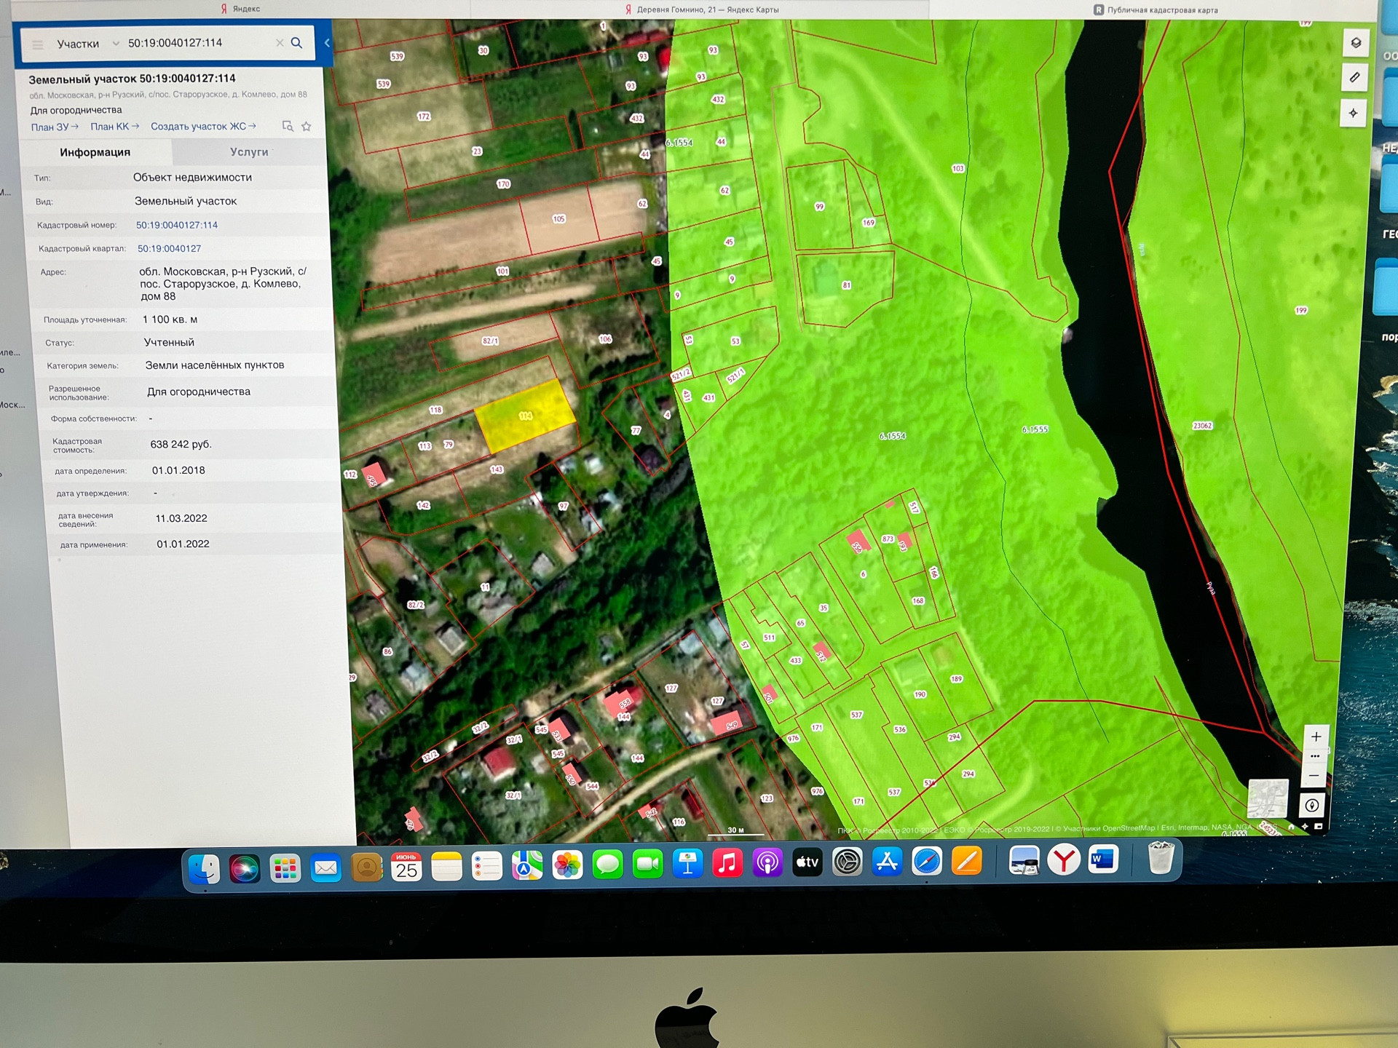Reset map orientation with compass button
The width and height of the screenshot is (1398, 1048).
click(1311, 805)
